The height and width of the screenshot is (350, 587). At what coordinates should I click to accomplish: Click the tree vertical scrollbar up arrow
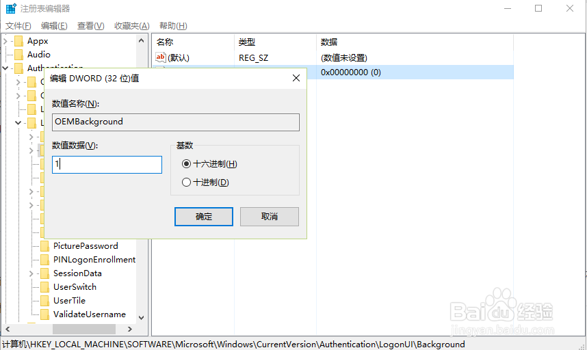coord(141,41)
